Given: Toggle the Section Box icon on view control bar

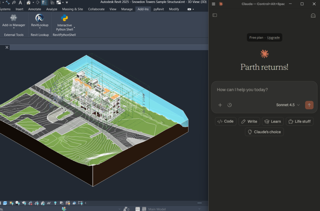Looking at the screenshot, I should (74, 203).
